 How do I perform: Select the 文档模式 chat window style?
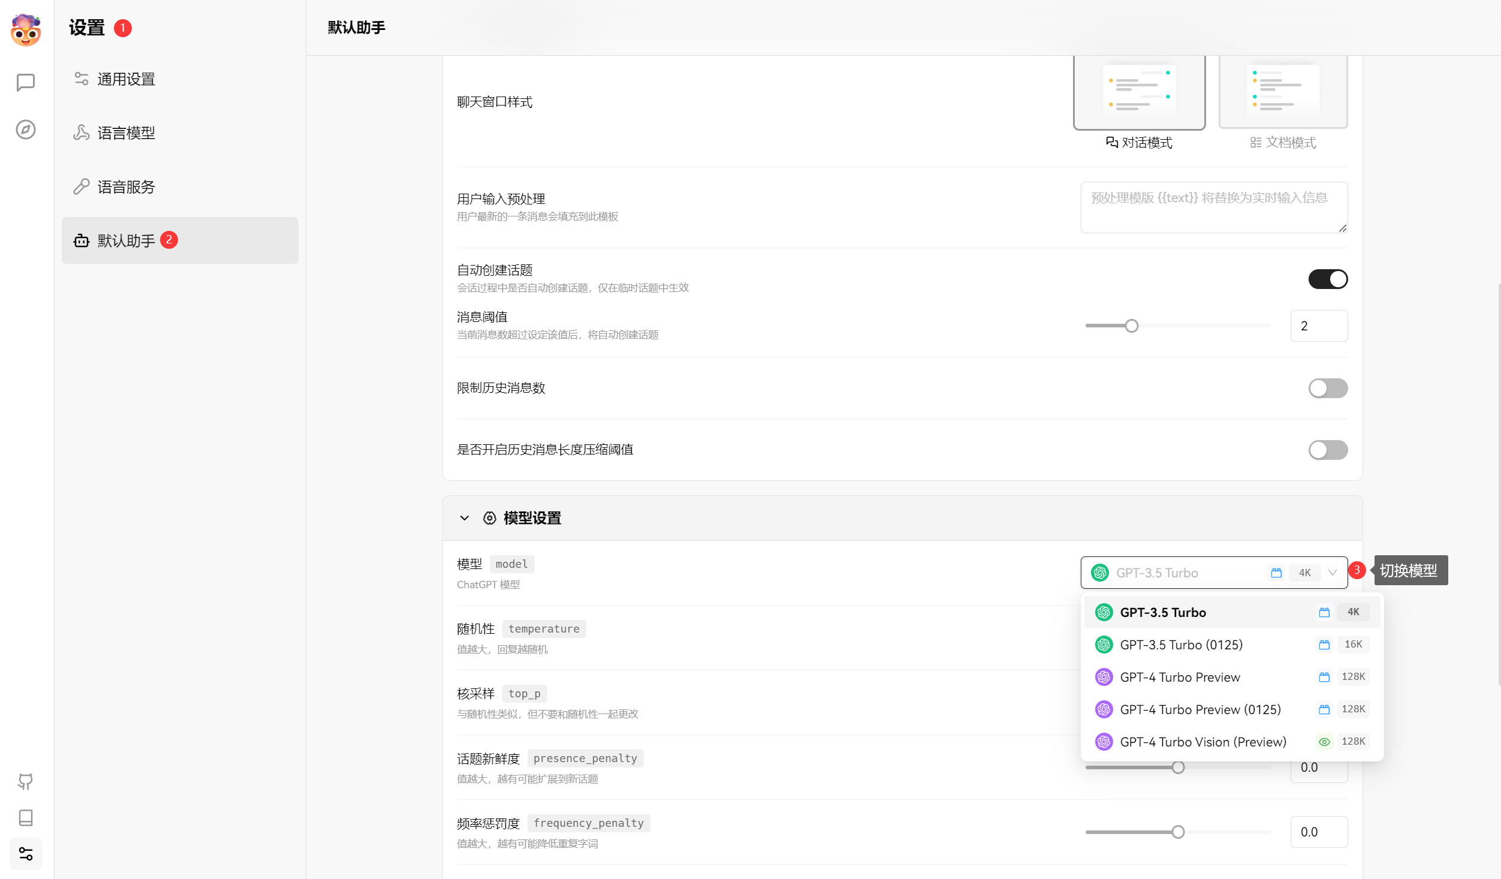pyautogui.click(x=1283, y=93)
